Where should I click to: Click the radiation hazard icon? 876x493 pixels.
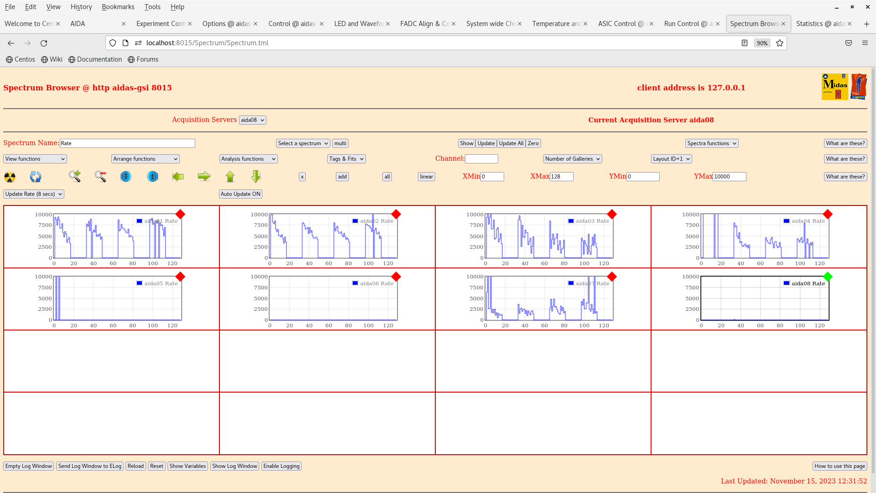pyautogui.click(x=10, y=177)
